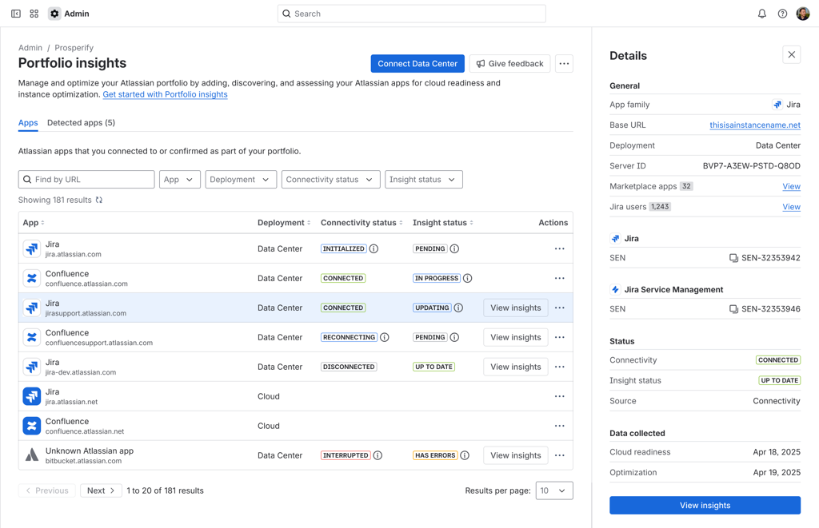Click Optimization date Apr 19, 2025

tap(776, 472)
